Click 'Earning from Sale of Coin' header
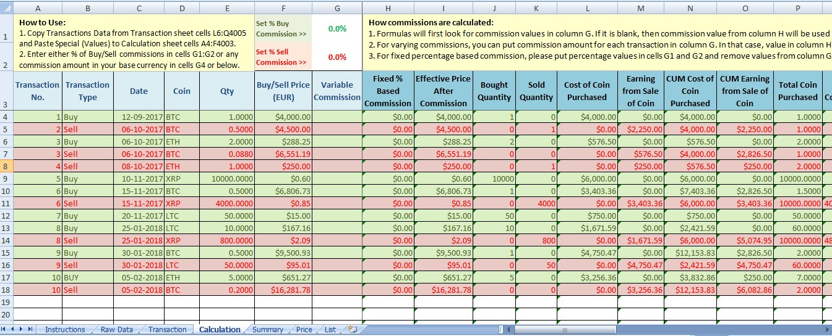Image resolution: width=832 pixels, height=336 pixels. point(641,91)
